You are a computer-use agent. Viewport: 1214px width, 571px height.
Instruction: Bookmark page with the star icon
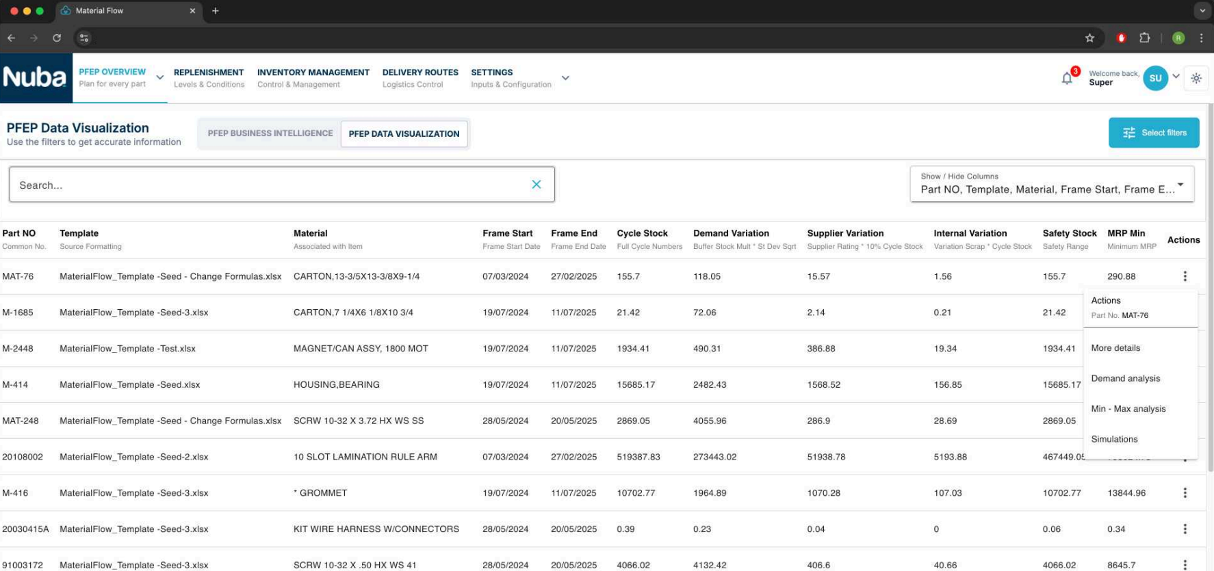coord(1089,38)
